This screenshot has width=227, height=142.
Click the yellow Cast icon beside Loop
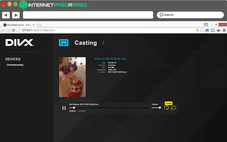(x=173, y=108)
